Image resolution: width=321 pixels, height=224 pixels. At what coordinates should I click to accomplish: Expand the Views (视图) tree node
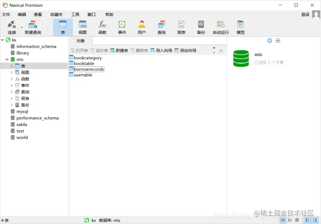(12, 72)
